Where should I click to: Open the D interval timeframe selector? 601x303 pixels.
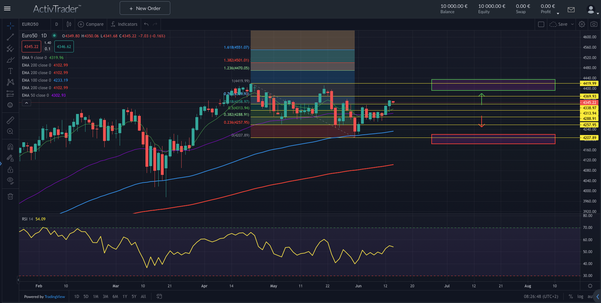[x=57, y=24]
